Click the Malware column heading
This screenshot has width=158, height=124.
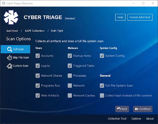click(73, 48)
